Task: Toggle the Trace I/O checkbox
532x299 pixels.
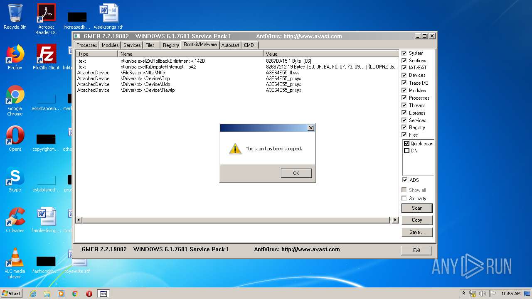Action: tap(404, 83)
